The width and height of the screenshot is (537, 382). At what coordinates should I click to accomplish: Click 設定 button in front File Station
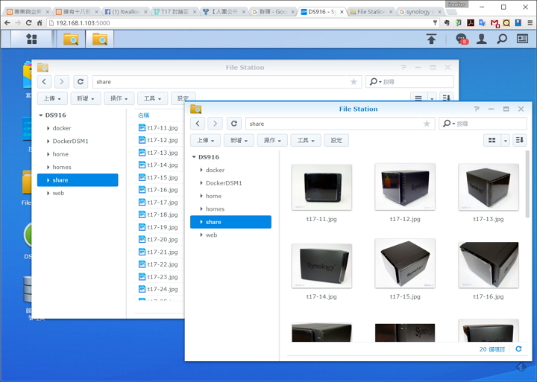coord(336,140)
